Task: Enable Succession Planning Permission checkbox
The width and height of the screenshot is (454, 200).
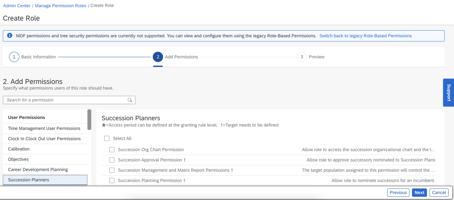Action: 112,180
